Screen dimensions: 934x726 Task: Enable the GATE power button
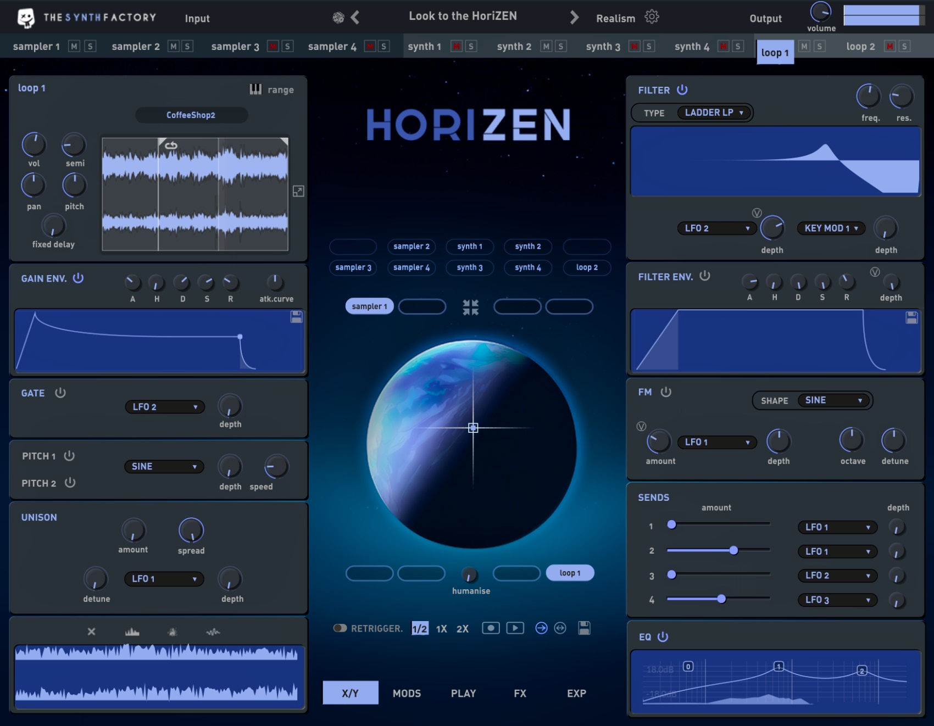60,393
